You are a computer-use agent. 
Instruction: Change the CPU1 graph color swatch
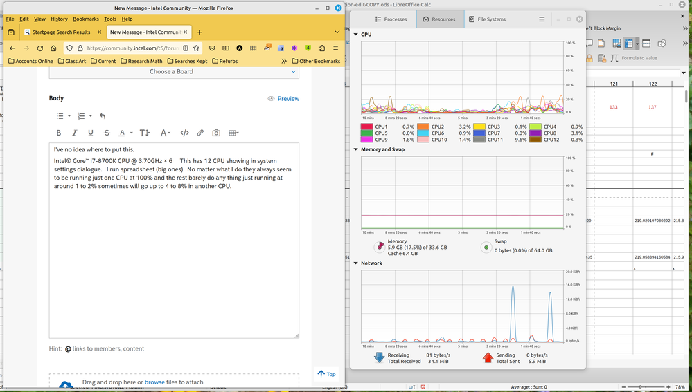coord(366,127)
